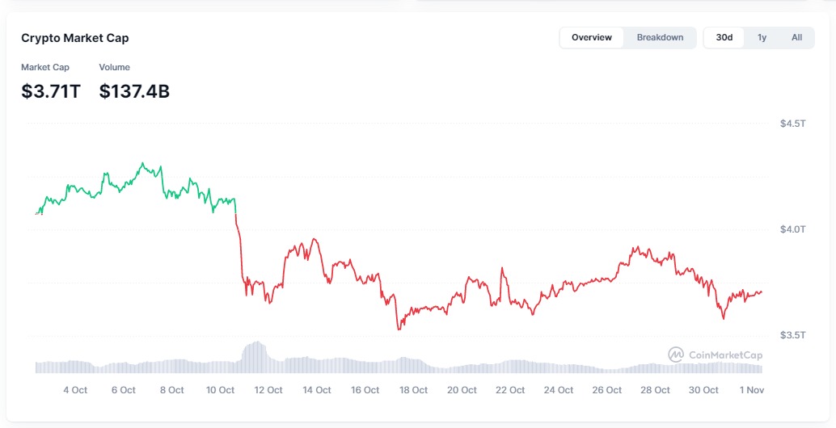
Task: Click the CoinMarketCap logo icon watermark
Action: [x=676, y=355]
